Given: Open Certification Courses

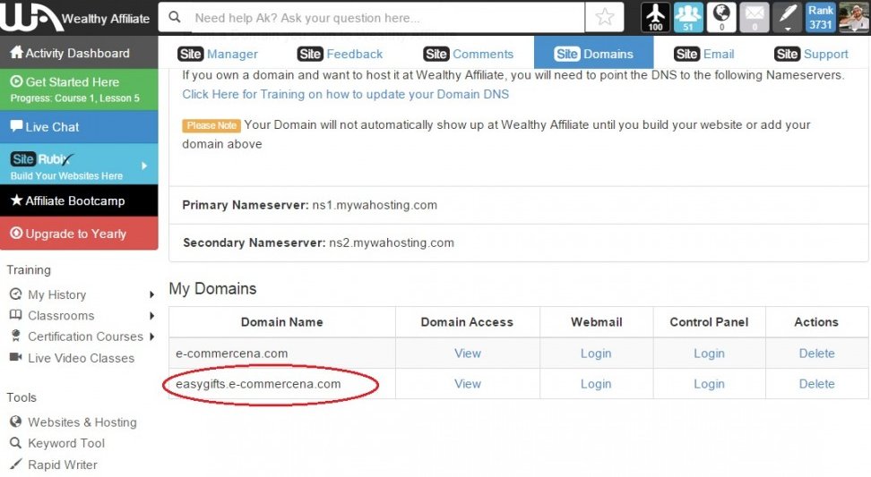Looking at the screenshot, I should (85, 336).
